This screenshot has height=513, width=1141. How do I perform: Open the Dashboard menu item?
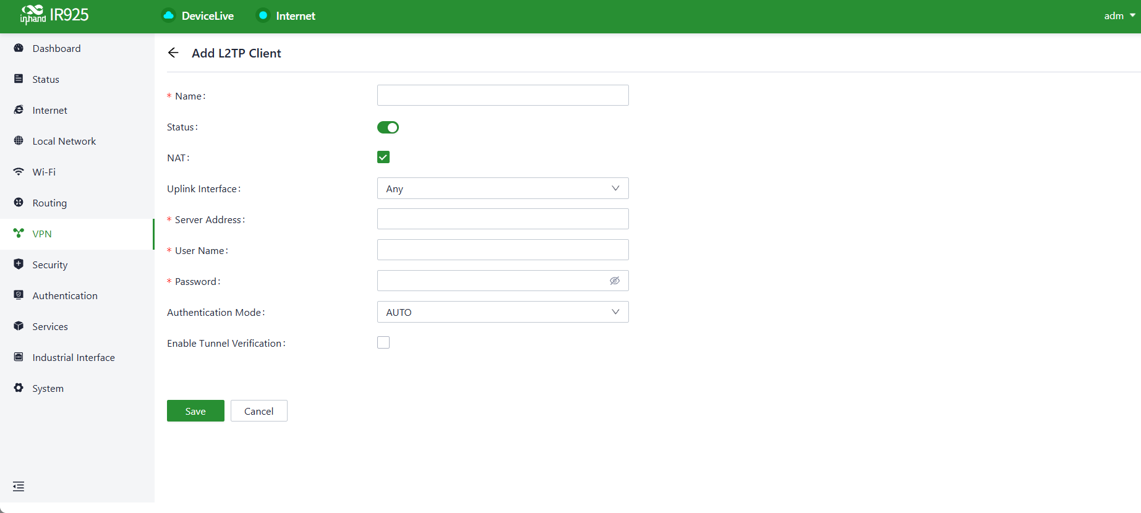(77, 48)
